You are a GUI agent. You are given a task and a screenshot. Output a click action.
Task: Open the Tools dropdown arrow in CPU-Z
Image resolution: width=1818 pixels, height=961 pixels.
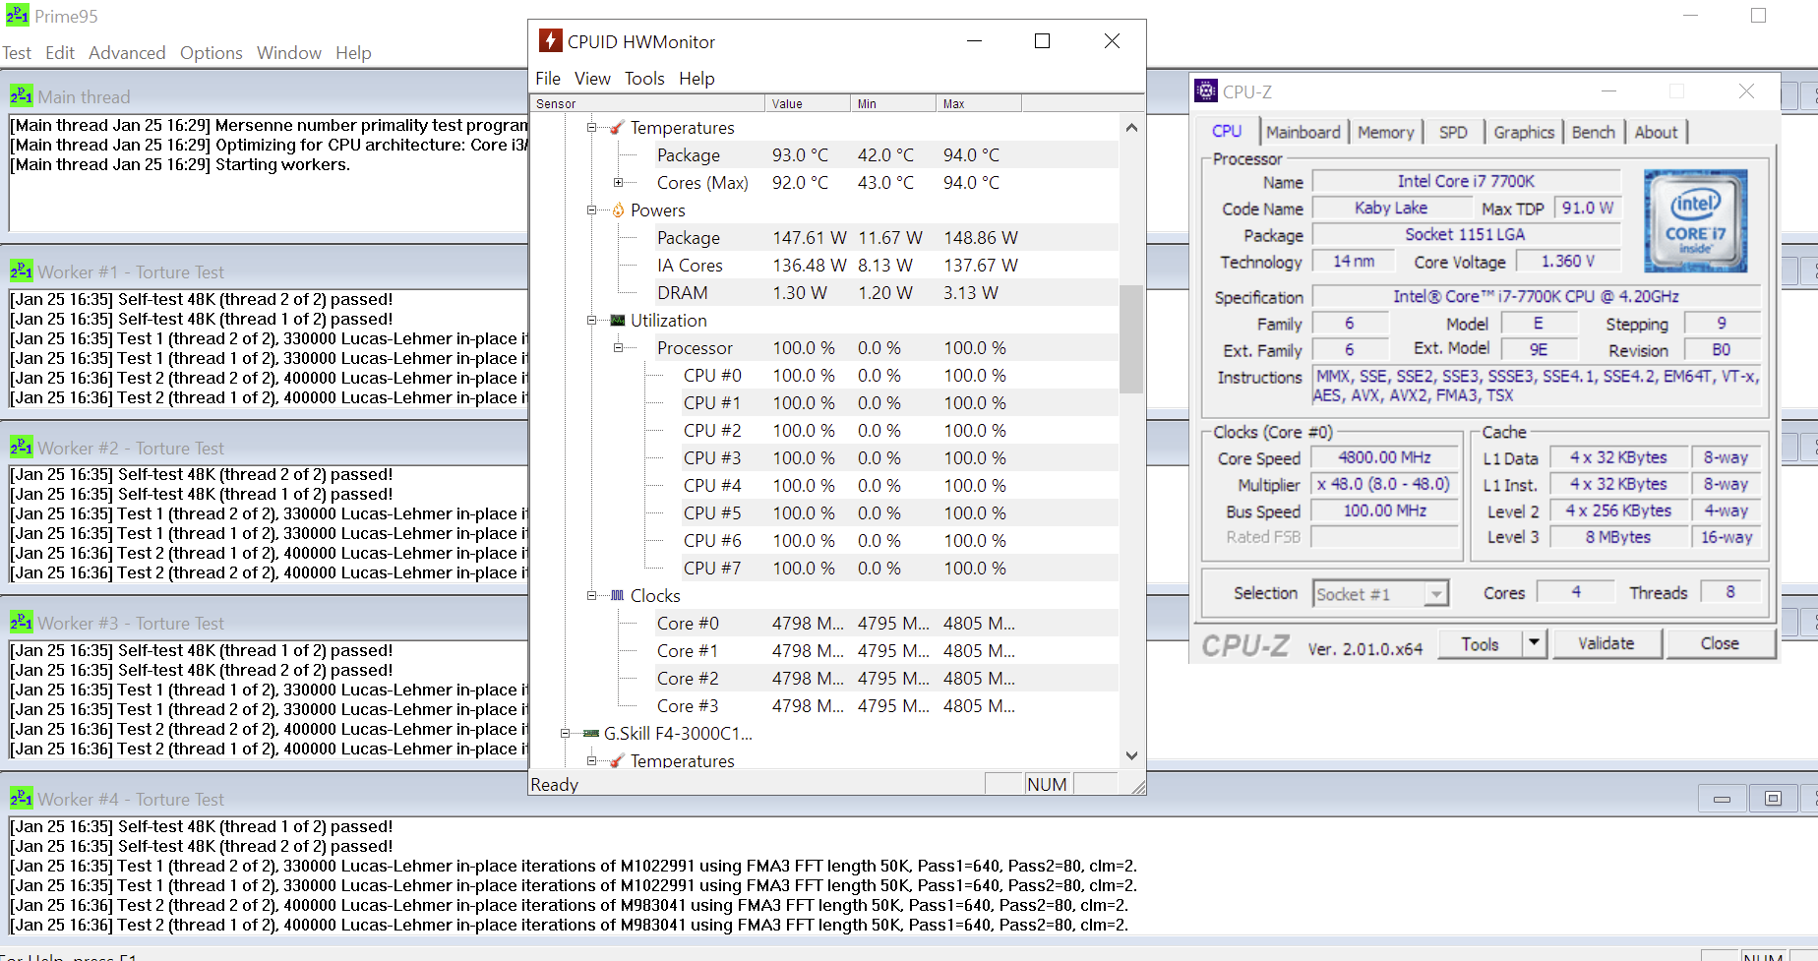click(1533, 643)
